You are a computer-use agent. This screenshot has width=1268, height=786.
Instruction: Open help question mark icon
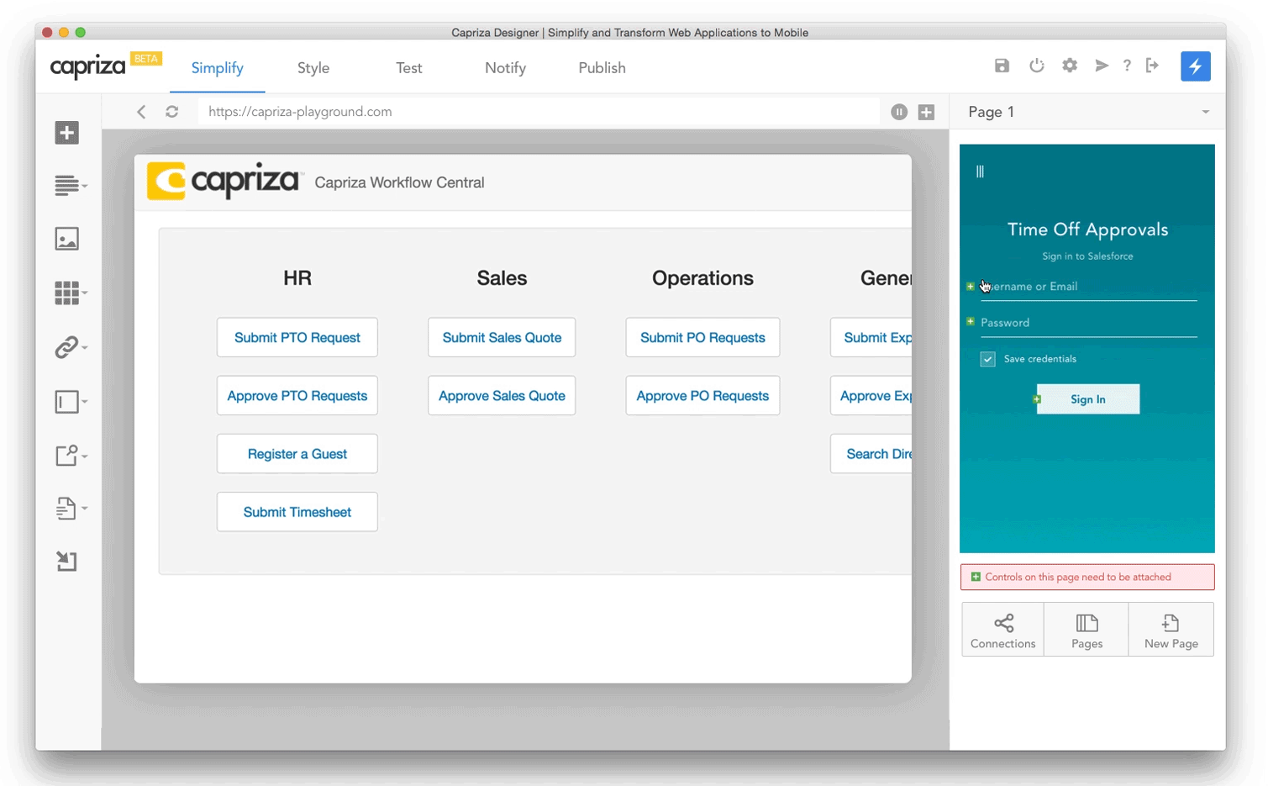pyautogui.click(x=1127, y=66)
